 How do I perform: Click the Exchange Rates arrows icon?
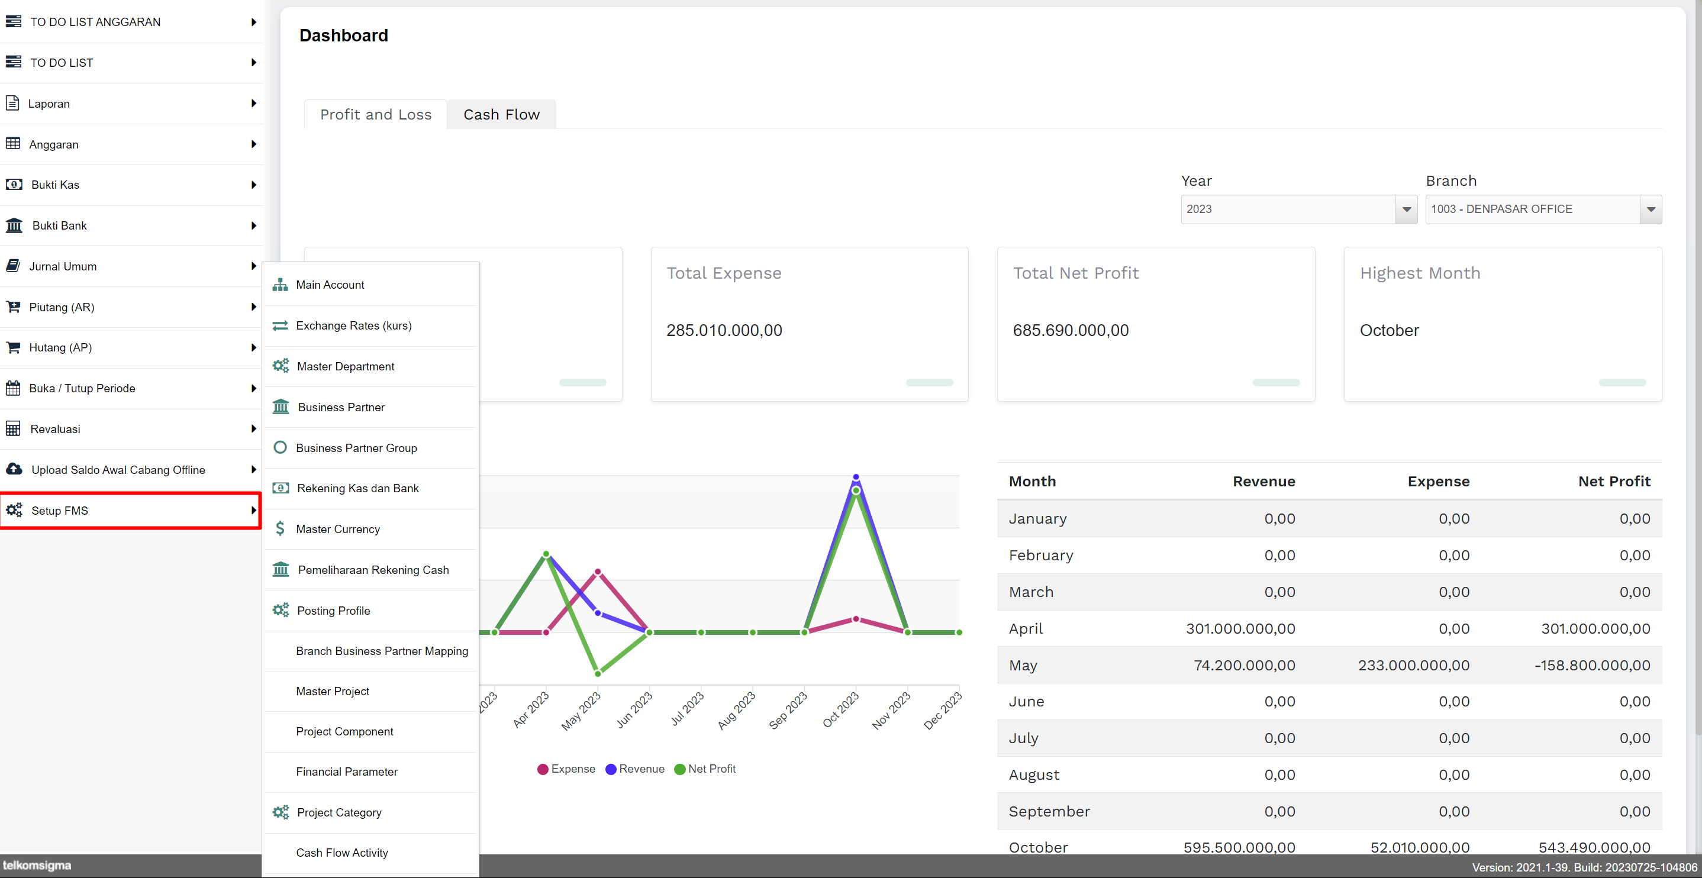tap(280, 325)
